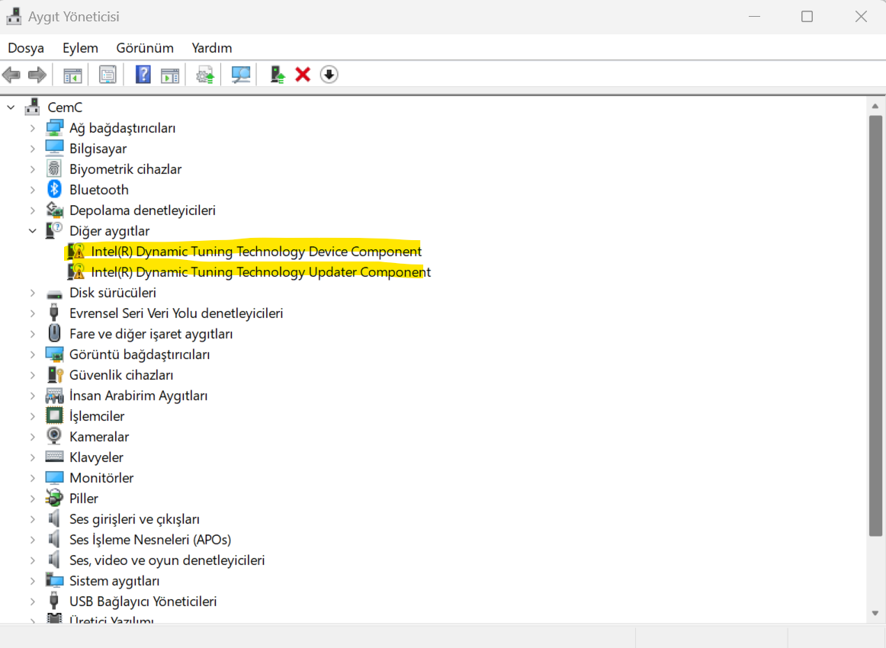Open the Dosya menu
The image size is (886, 648).
pos(26,48)
